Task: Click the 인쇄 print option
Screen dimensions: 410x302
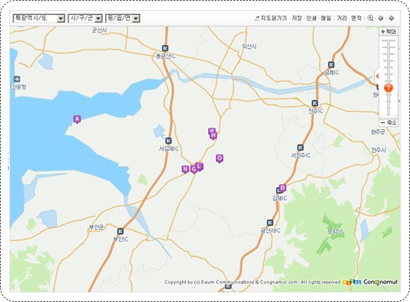Action: pos(311,18)
